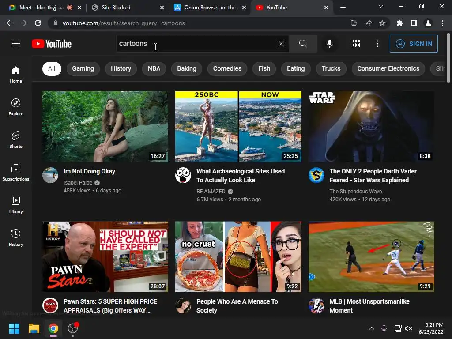Open History in the sidebar

16,237
